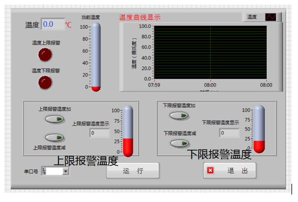Click the 温度 plot legend line icon
Viewport: 298px width, 202px height.
tap(271, 17)
